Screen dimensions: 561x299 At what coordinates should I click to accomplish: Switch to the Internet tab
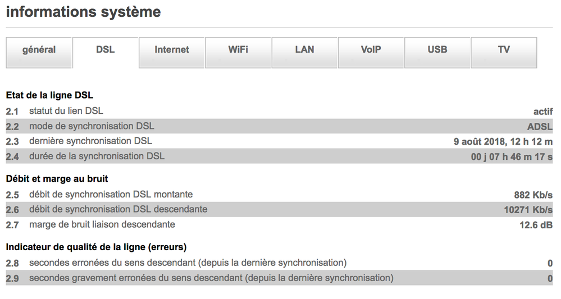coord(172,50)
